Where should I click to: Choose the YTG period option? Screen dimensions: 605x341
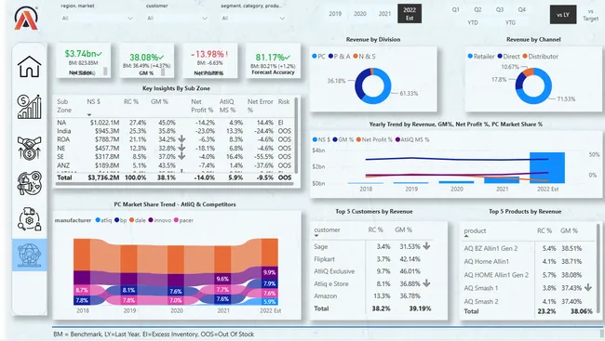(x=510, y=22)
